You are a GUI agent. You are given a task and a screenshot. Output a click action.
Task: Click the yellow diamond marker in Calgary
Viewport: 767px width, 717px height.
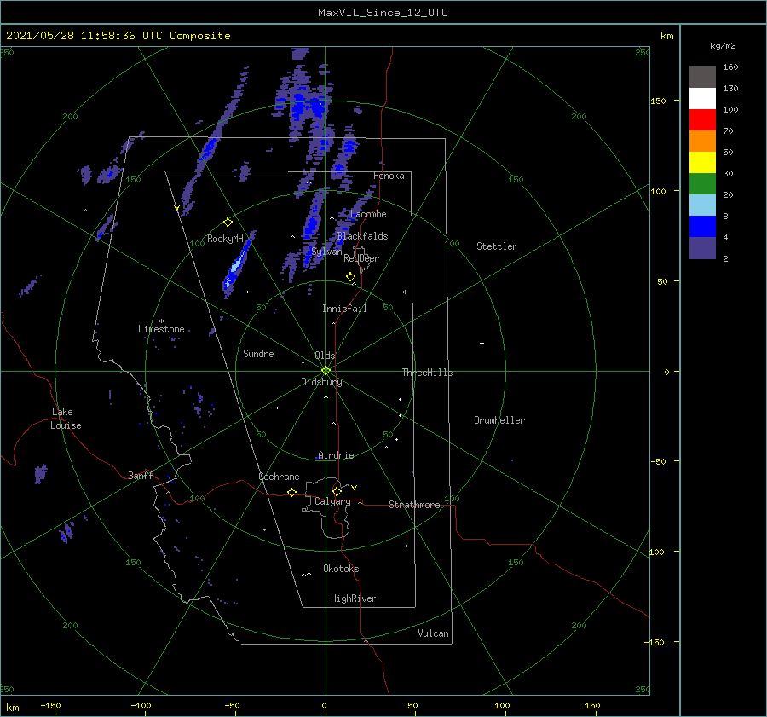pos(337,491)
